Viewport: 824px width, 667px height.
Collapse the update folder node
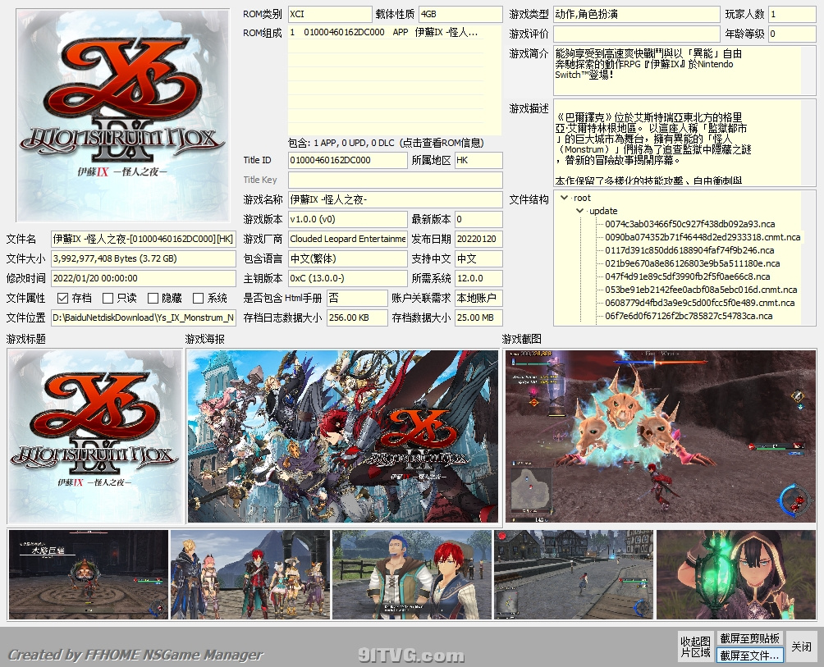[x=579, y=211]
